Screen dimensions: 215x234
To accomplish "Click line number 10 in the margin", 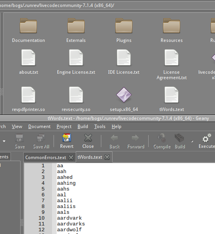I will tap(42, 218).
